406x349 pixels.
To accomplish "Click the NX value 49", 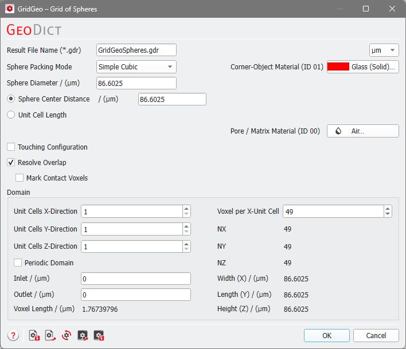I will coord(287,229).
